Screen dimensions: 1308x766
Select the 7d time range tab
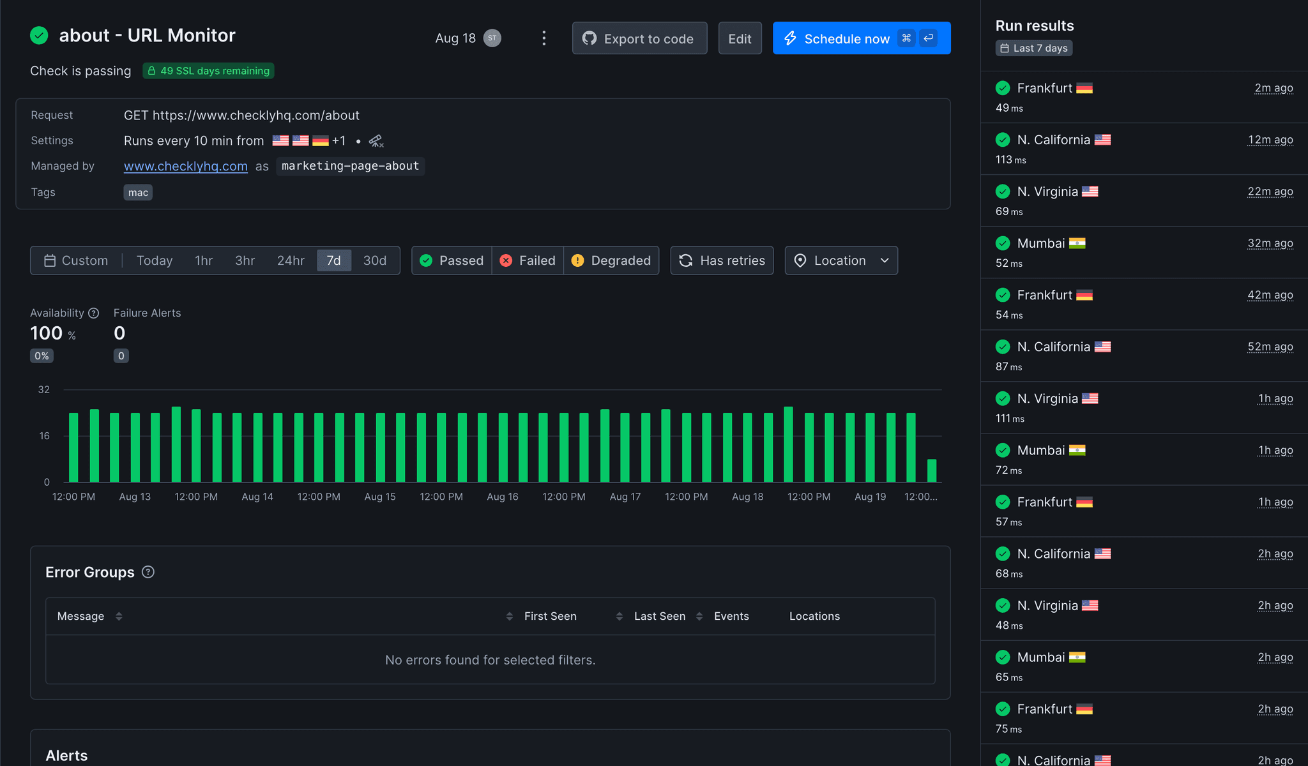[334, 260]
